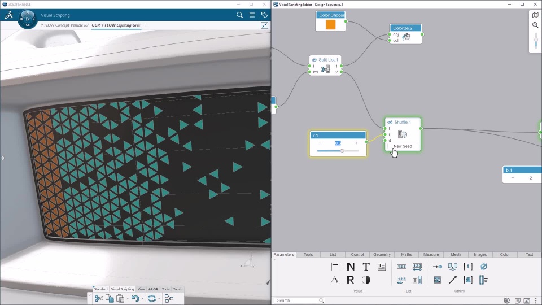Click the r.1 slider handle
Image resolution: width=542 pixels, height=305 pixels.
click(x=342, y=151)
